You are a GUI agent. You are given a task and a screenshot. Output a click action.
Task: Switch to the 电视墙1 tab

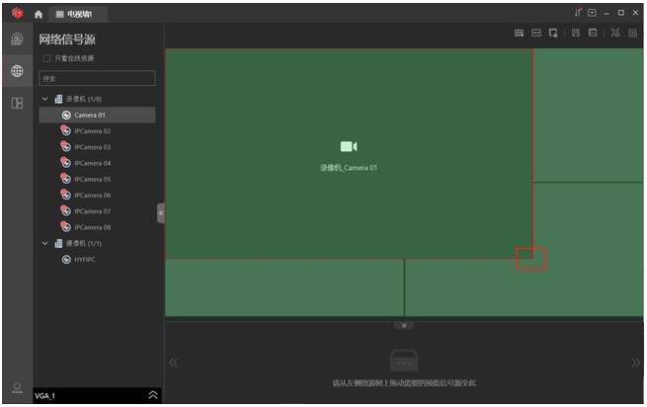tap(80, 14)
